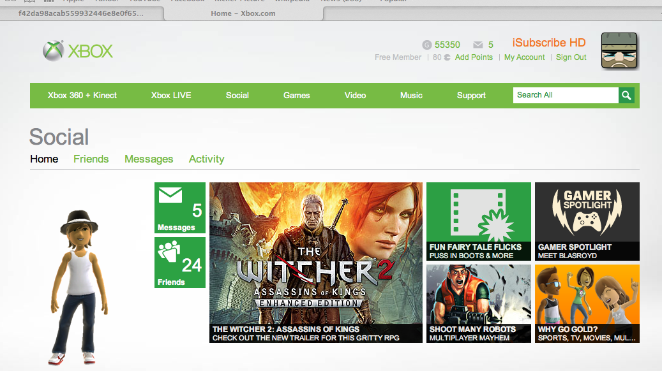Open The Witcher 2 featured banner
The height and width of the screenshot is (371, 662).
coord(316,263)
